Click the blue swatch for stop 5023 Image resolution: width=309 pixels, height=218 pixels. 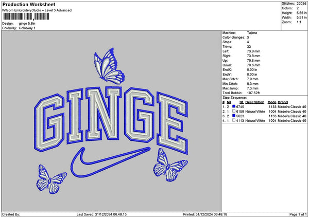[234, 116]
